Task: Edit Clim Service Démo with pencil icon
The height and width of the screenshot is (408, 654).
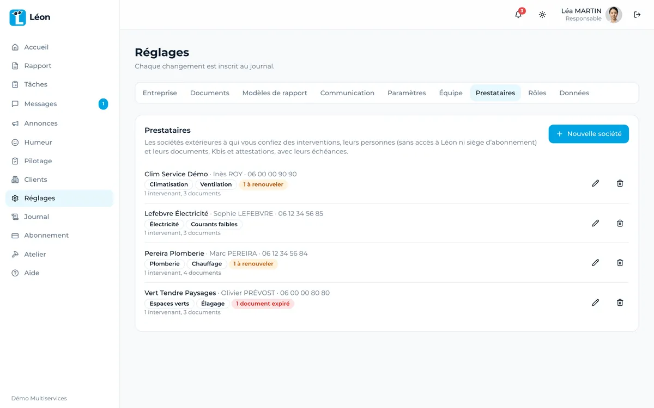Action: click(595, 183)
